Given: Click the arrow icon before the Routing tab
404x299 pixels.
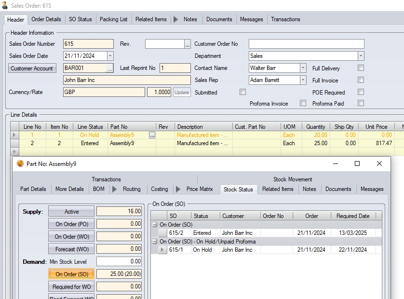Looking at the screenshot, I should 115,189.
